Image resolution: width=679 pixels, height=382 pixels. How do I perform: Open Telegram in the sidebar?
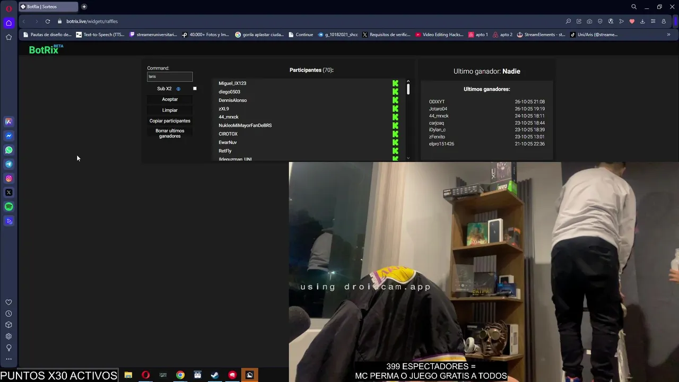(x=8, y=164)
